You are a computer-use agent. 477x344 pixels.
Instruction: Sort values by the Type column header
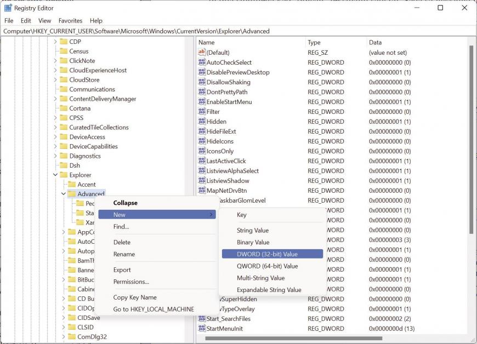pos(336,43)
